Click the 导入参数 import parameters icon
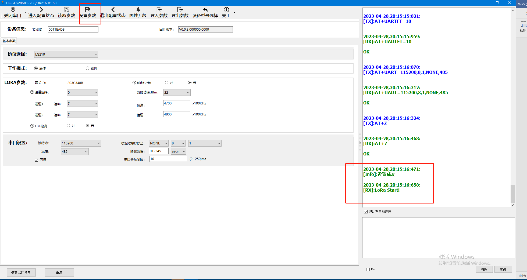Viewport: 527px width, 280px height. pos(159,10)
